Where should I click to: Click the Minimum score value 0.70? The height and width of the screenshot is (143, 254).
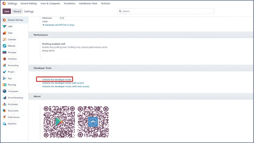pos(62,18)
